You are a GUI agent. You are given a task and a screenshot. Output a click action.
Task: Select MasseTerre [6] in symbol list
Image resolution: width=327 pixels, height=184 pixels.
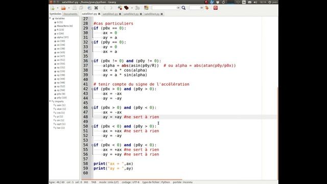click(x=65, y=26)
